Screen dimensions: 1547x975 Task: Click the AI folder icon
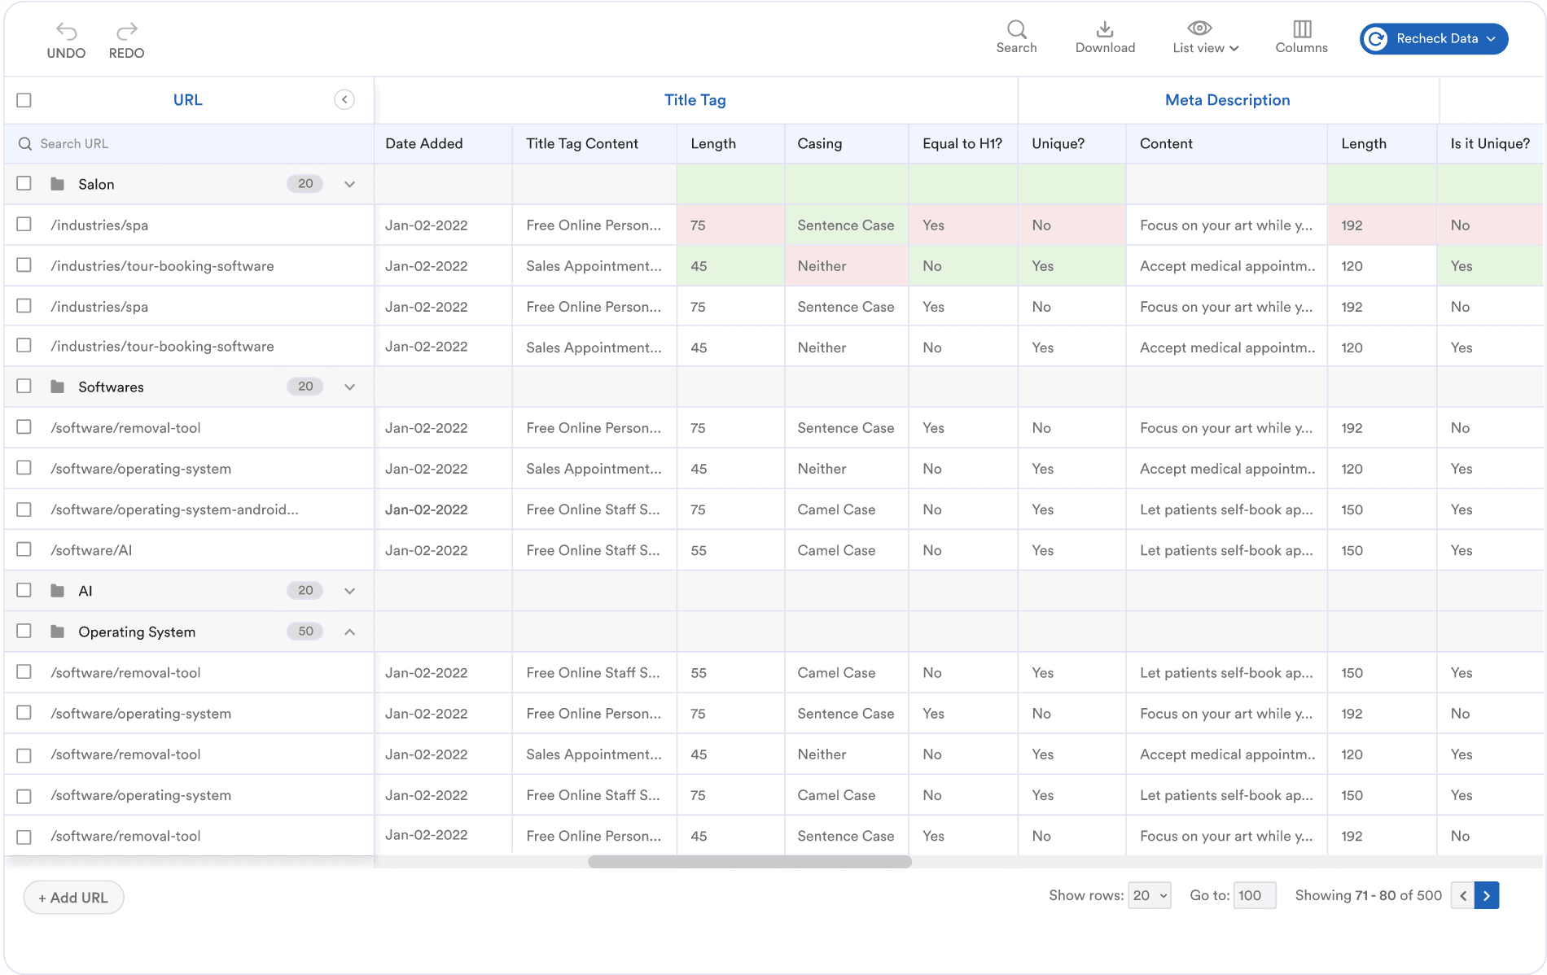(58, 591)
